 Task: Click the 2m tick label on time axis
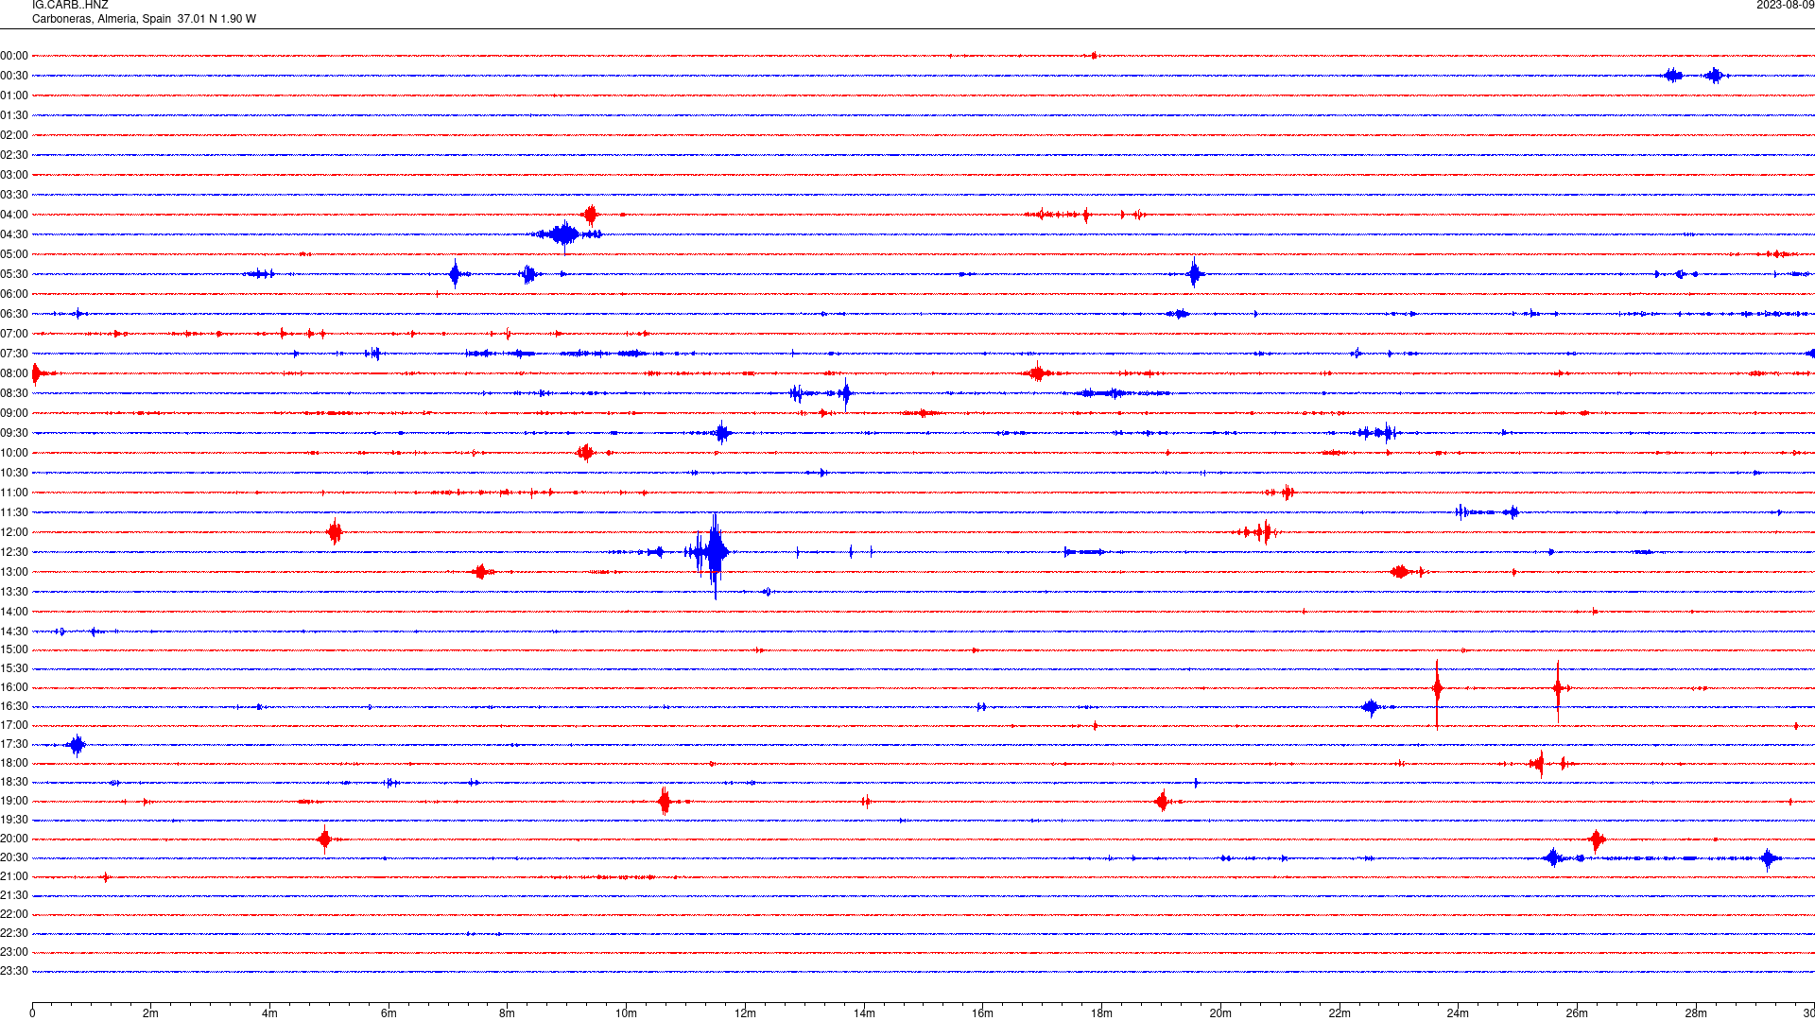point(150,1013)
